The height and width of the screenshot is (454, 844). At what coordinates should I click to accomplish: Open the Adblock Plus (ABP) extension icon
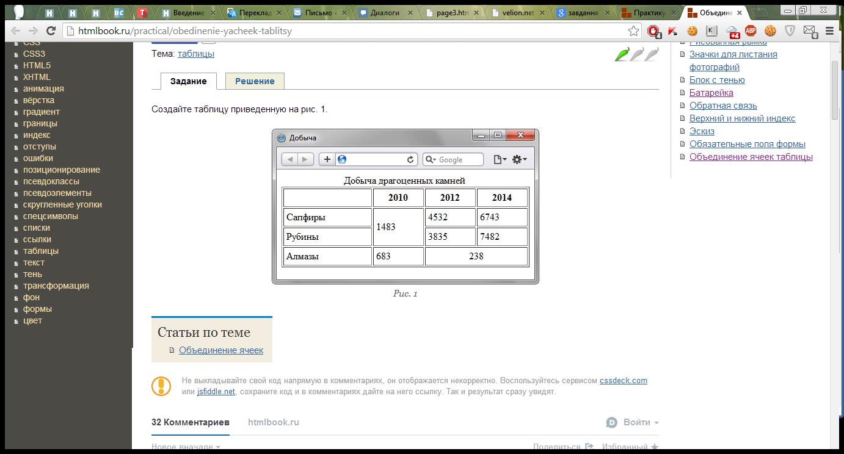751,31
